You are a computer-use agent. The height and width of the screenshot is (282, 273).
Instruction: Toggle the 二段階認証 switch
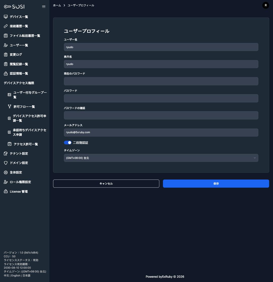tap(68, 143)
